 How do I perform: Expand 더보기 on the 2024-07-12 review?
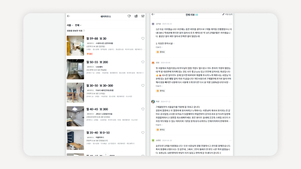(159, 125)
